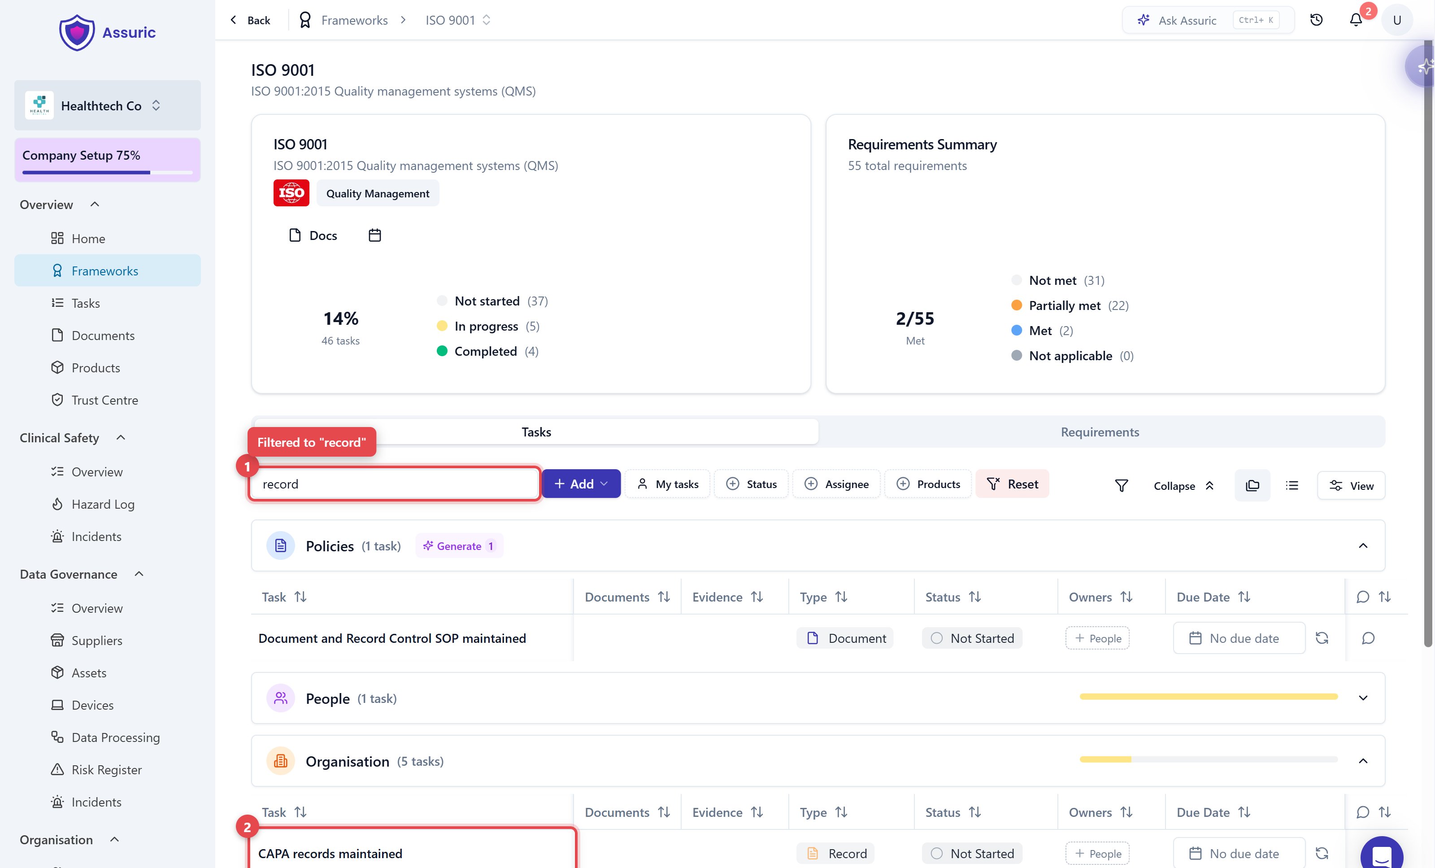Click refresh icon in CAPA records row
The image size is (1435, 868).
[1322, 854]
